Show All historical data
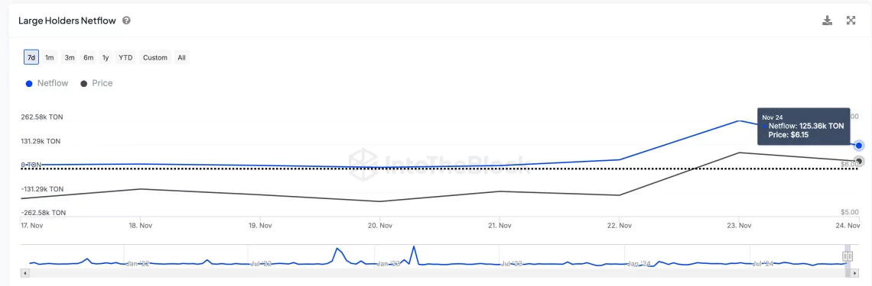Image resolution: width=872 pixels, height=286 pixels. (182, 57)
